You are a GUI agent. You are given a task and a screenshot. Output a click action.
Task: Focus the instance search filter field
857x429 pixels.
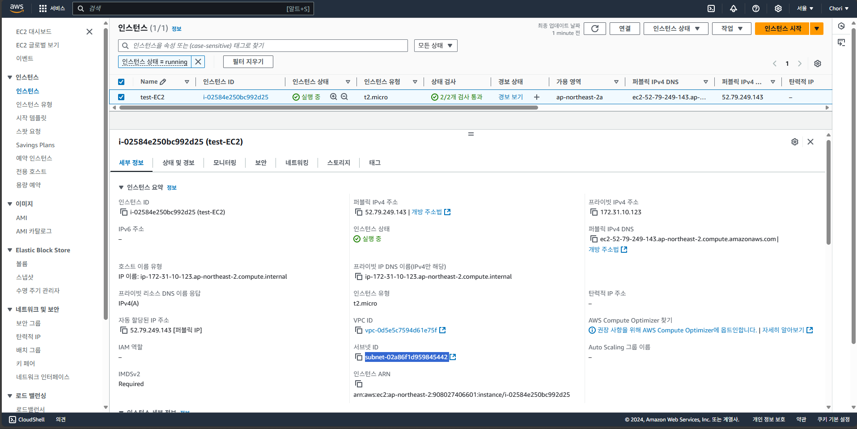[263, 46]
